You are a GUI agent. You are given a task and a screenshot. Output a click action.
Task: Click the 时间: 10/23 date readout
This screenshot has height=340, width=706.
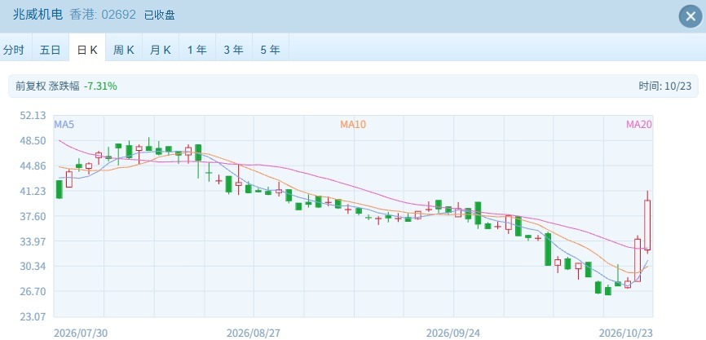[x=664, y=86]
